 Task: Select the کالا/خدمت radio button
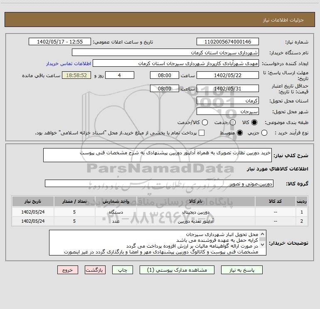[x=205, y=122]
